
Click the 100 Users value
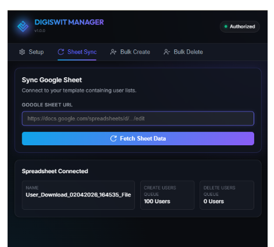(x=157, y=202)
